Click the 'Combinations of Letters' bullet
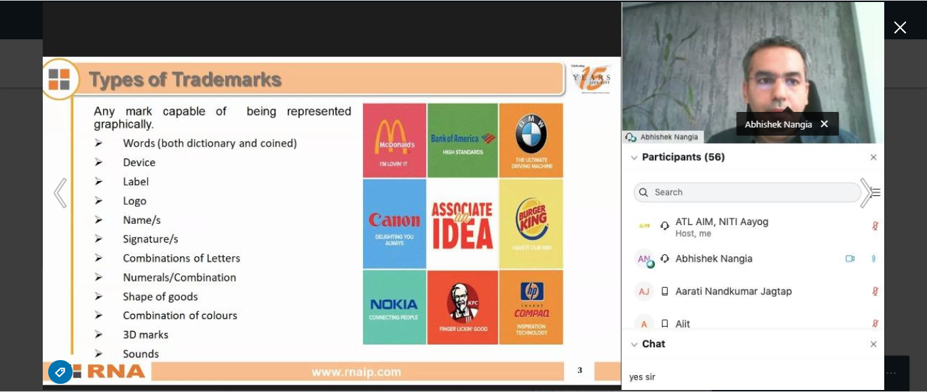This screenshot has height=392, width=927. [x=181, y=258]
